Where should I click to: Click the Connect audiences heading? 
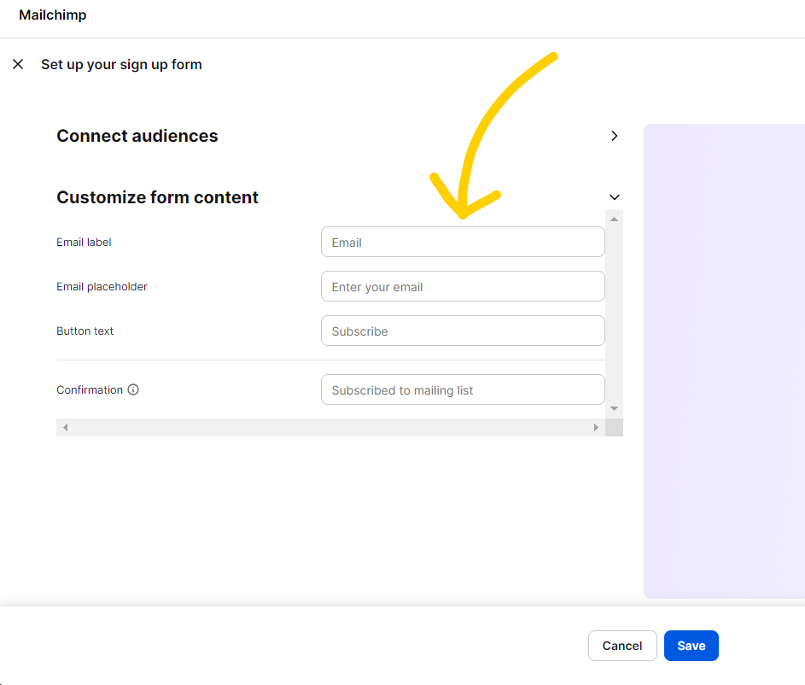point(137,136)
